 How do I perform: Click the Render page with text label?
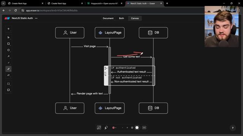pos(90,94)
